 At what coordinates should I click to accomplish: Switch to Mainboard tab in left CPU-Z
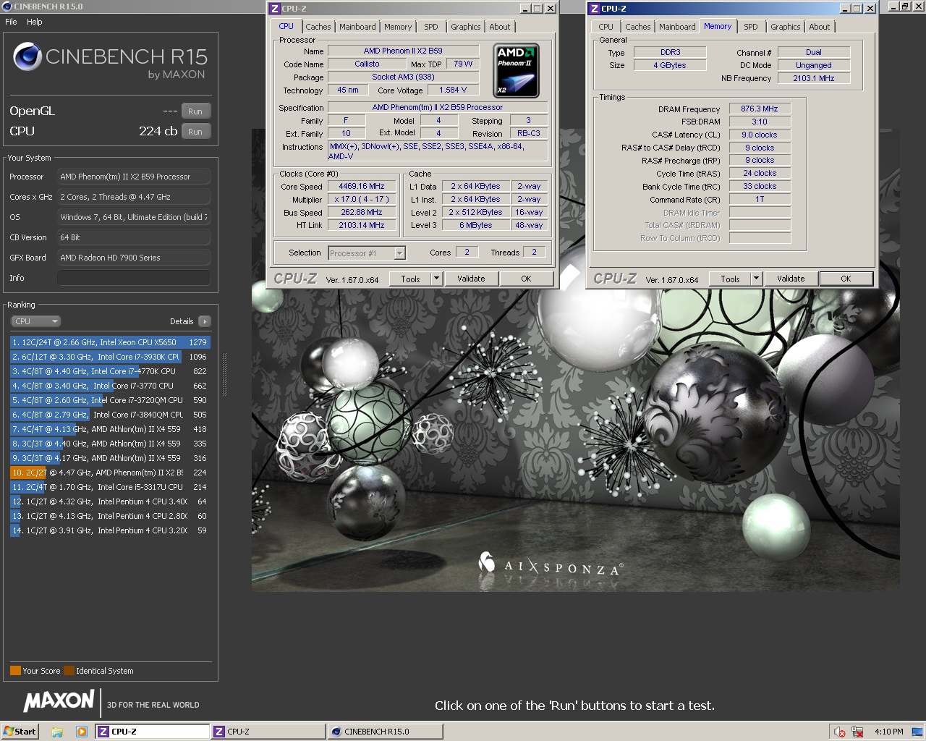357,27
